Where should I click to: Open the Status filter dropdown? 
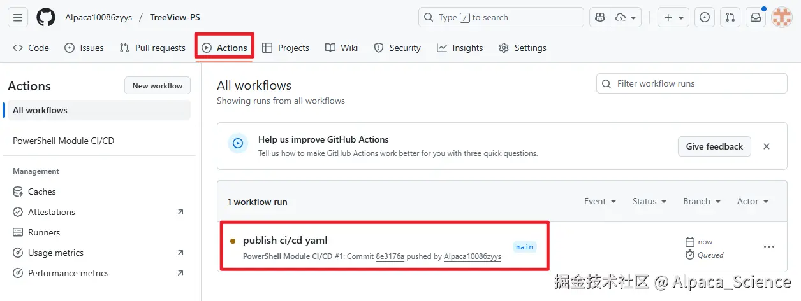649,201
